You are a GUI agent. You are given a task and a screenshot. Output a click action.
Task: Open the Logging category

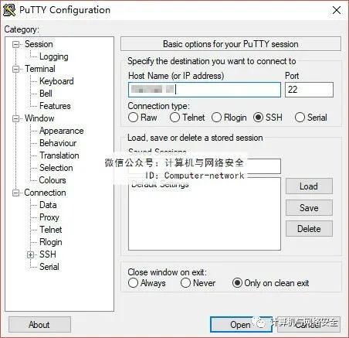tap(54, 56)
